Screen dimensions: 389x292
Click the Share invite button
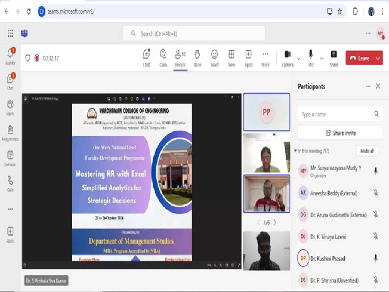point(340,133)
